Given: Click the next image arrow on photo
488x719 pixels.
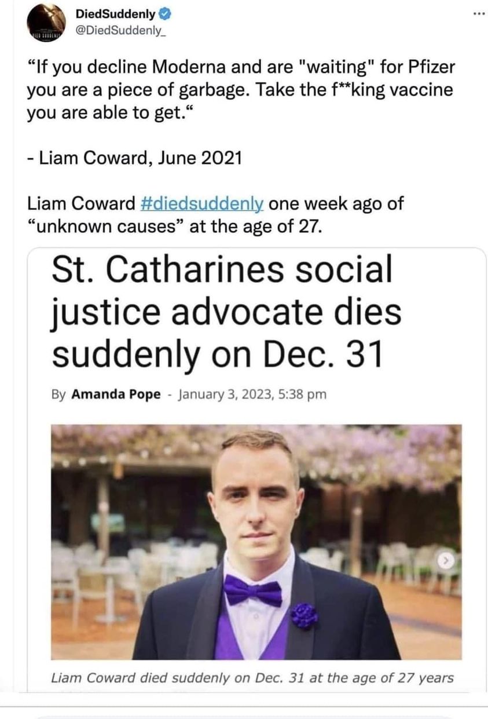Looking at the screenshot, I should point(445,561).
